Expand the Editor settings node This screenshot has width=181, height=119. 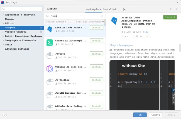tap(3, 23)
